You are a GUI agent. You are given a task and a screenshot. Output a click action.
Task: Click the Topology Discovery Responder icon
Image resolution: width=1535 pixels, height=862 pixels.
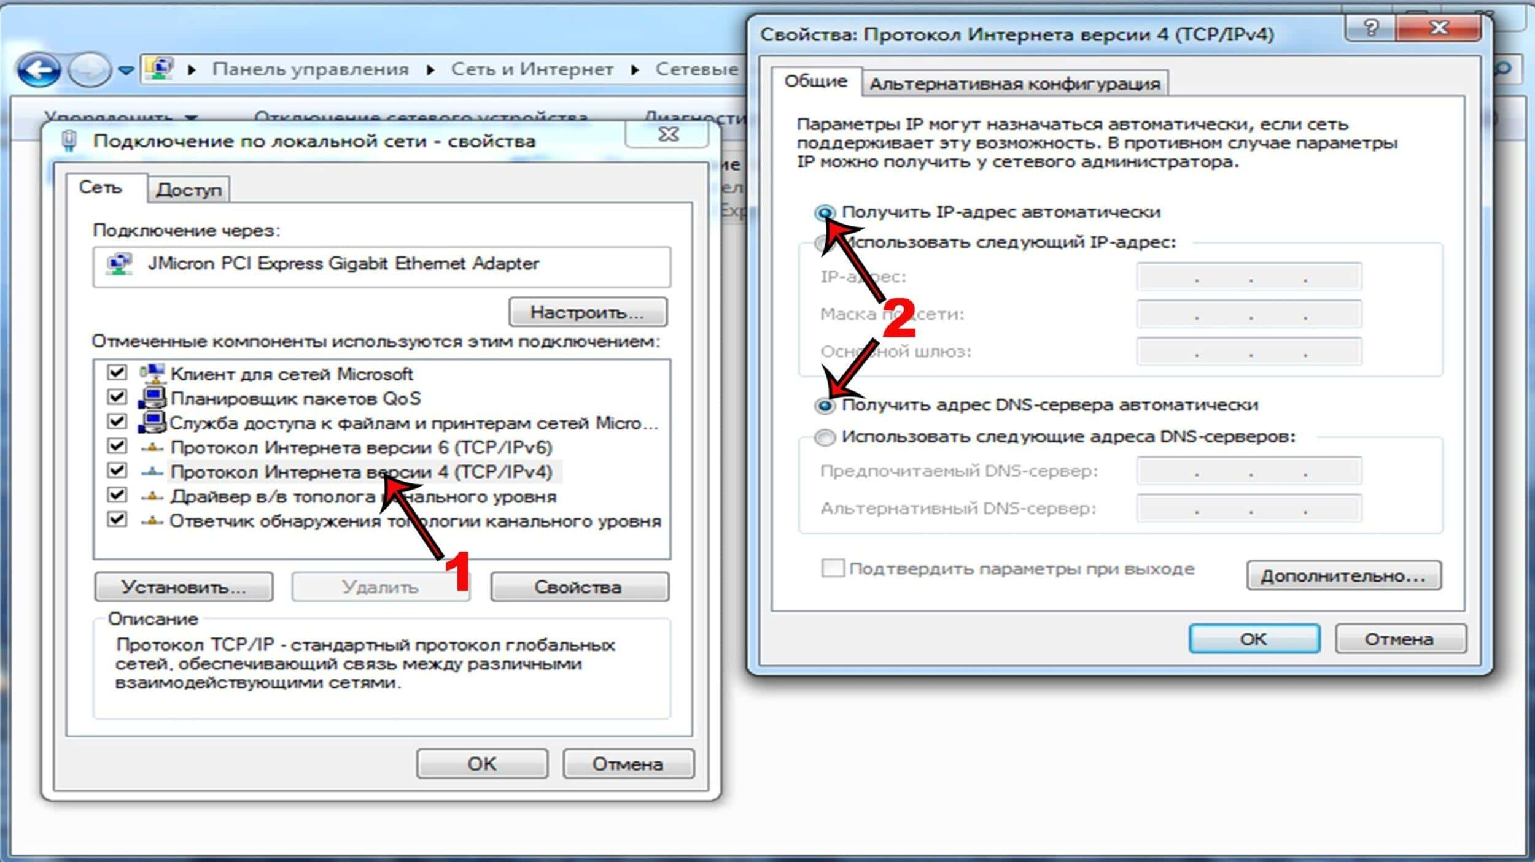coord(154,520)
